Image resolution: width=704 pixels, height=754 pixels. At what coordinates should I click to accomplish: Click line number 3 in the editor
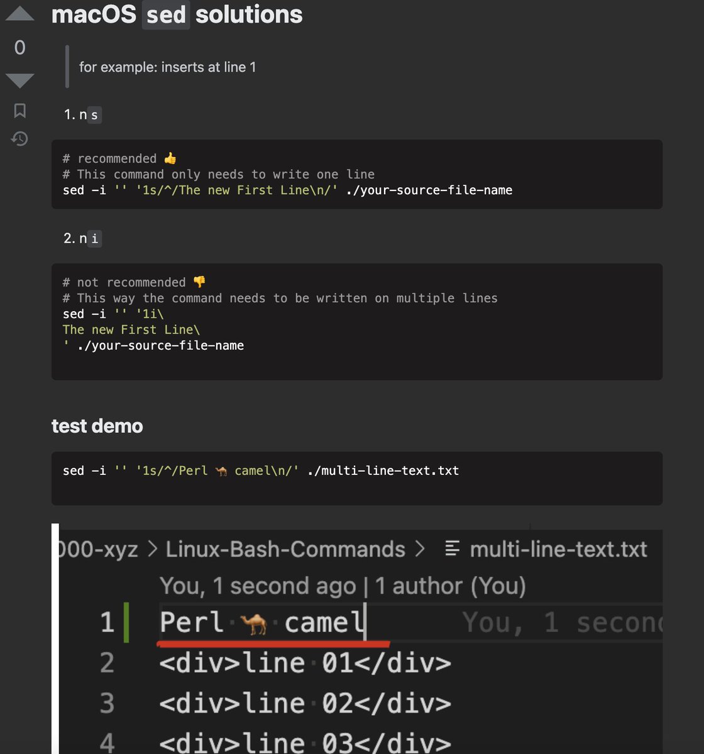tap(107, 703)
